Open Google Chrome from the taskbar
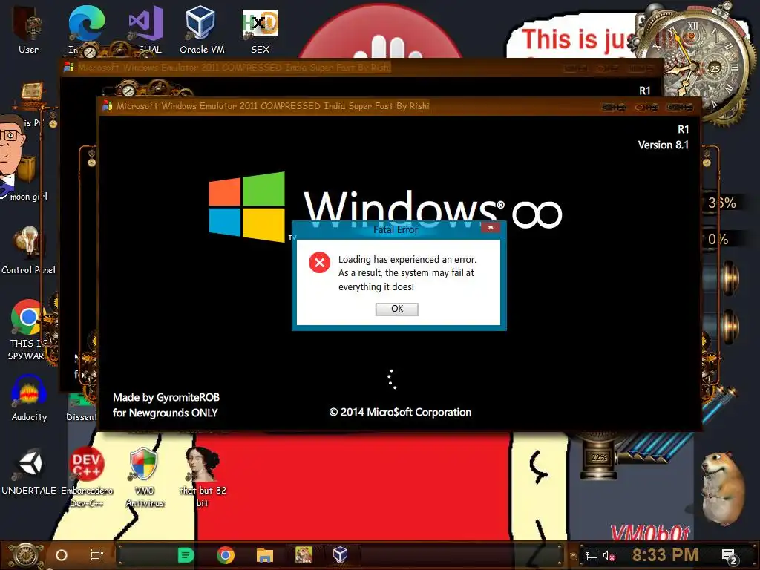Screen dimensions: 760x570 pyautogui.click(x=226, y=555)
